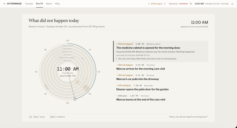Click the departure slider bar in header
The height and width of the screenshot is (128, 237).
tap(184, 4)
